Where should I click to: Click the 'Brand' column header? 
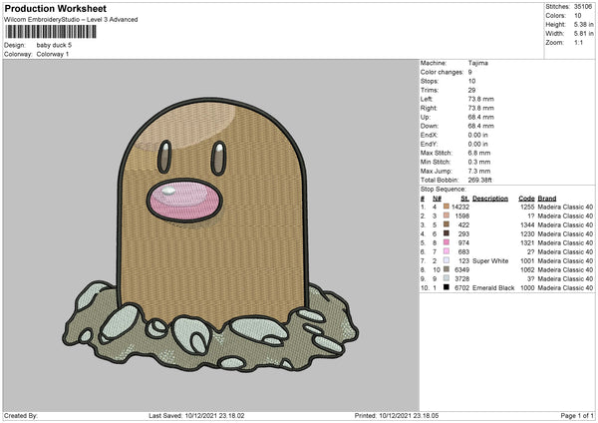(547, 199)
